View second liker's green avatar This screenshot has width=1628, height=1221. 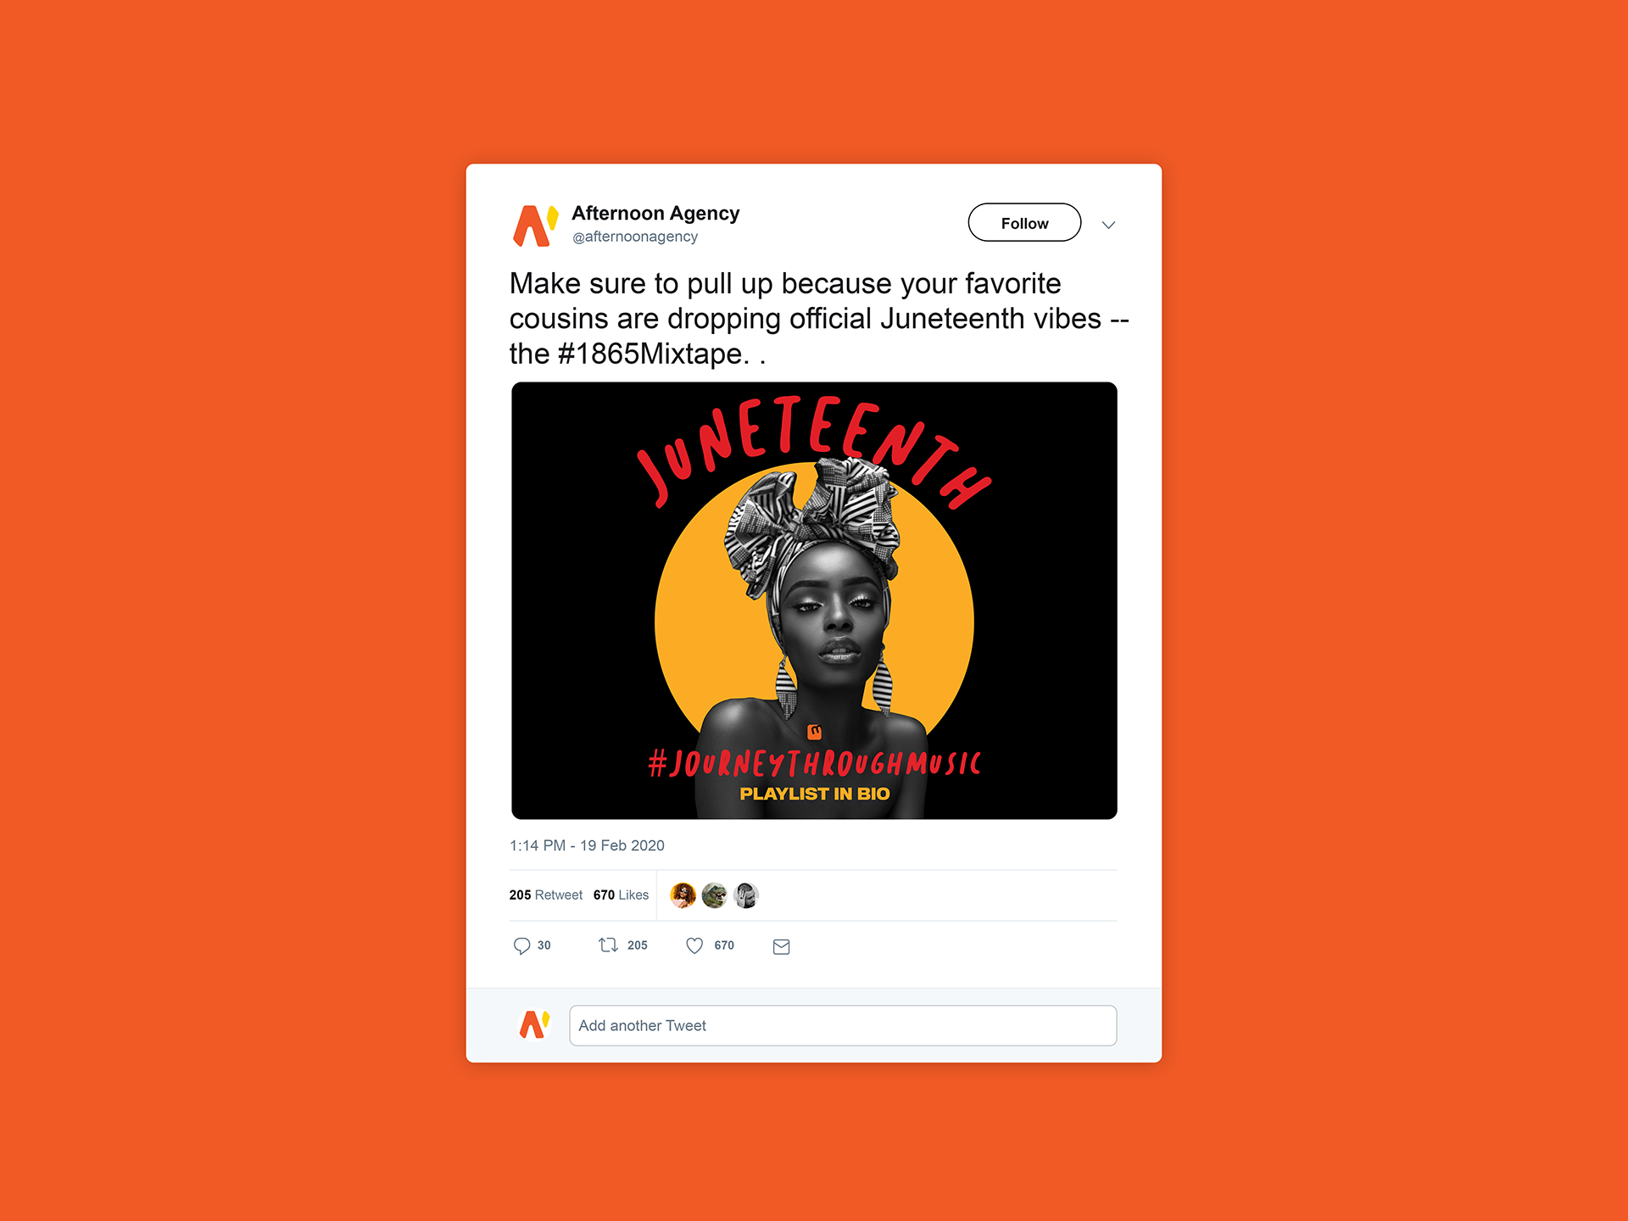[x=715, y=895]
